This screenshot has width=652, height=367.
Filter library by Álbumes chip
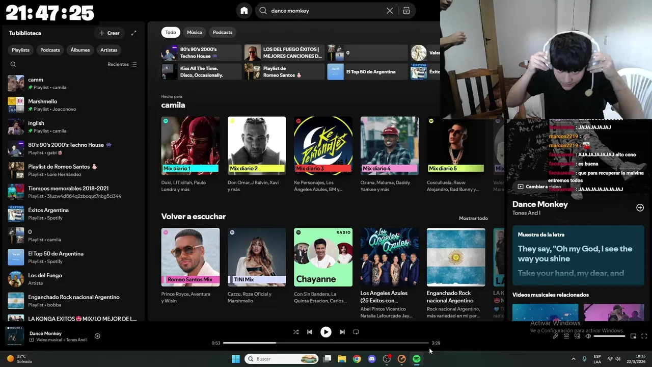80,50
